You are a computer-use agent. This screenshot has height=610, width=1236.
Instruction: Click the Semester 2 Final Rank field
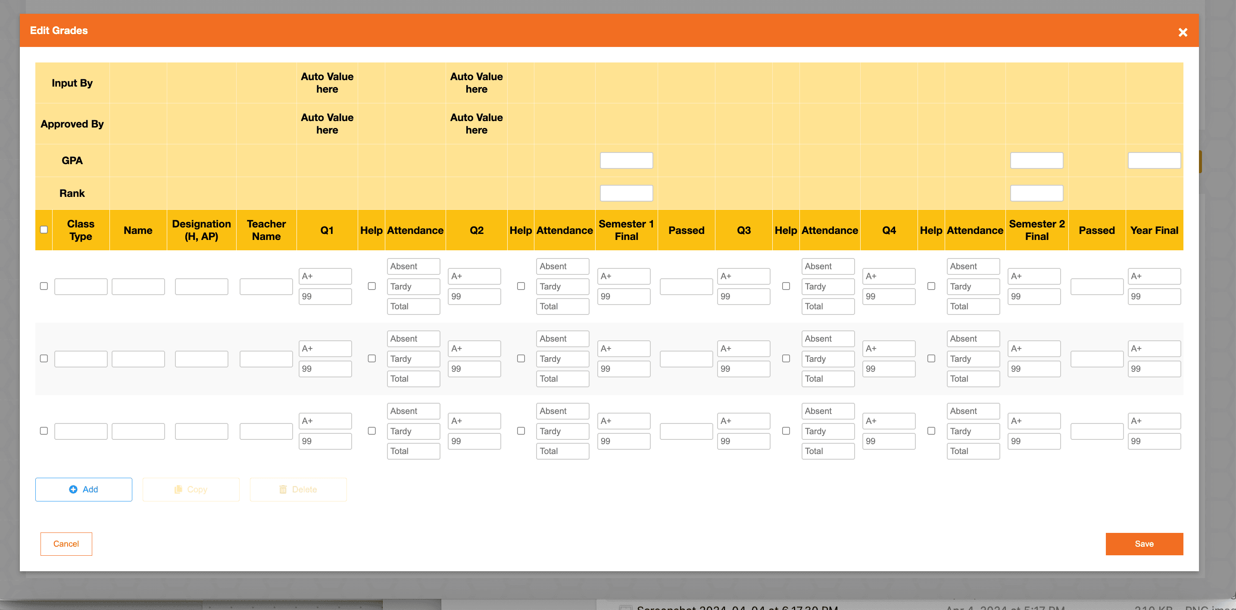pyautogui.click(x=1036, y=193)
